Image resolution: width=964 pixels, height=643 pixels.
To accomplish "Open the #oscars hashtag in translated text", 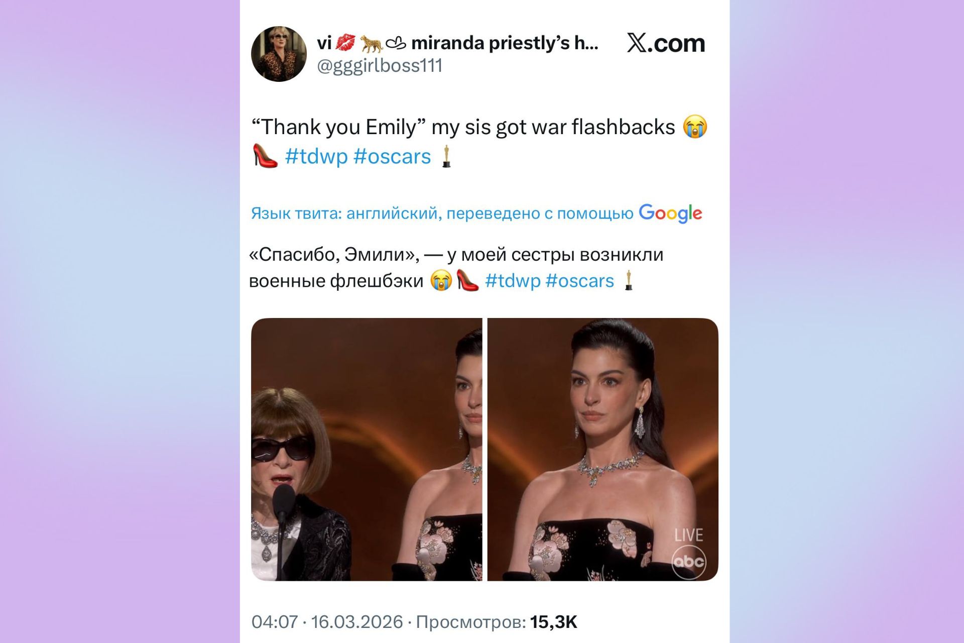I will pos(579,281).
